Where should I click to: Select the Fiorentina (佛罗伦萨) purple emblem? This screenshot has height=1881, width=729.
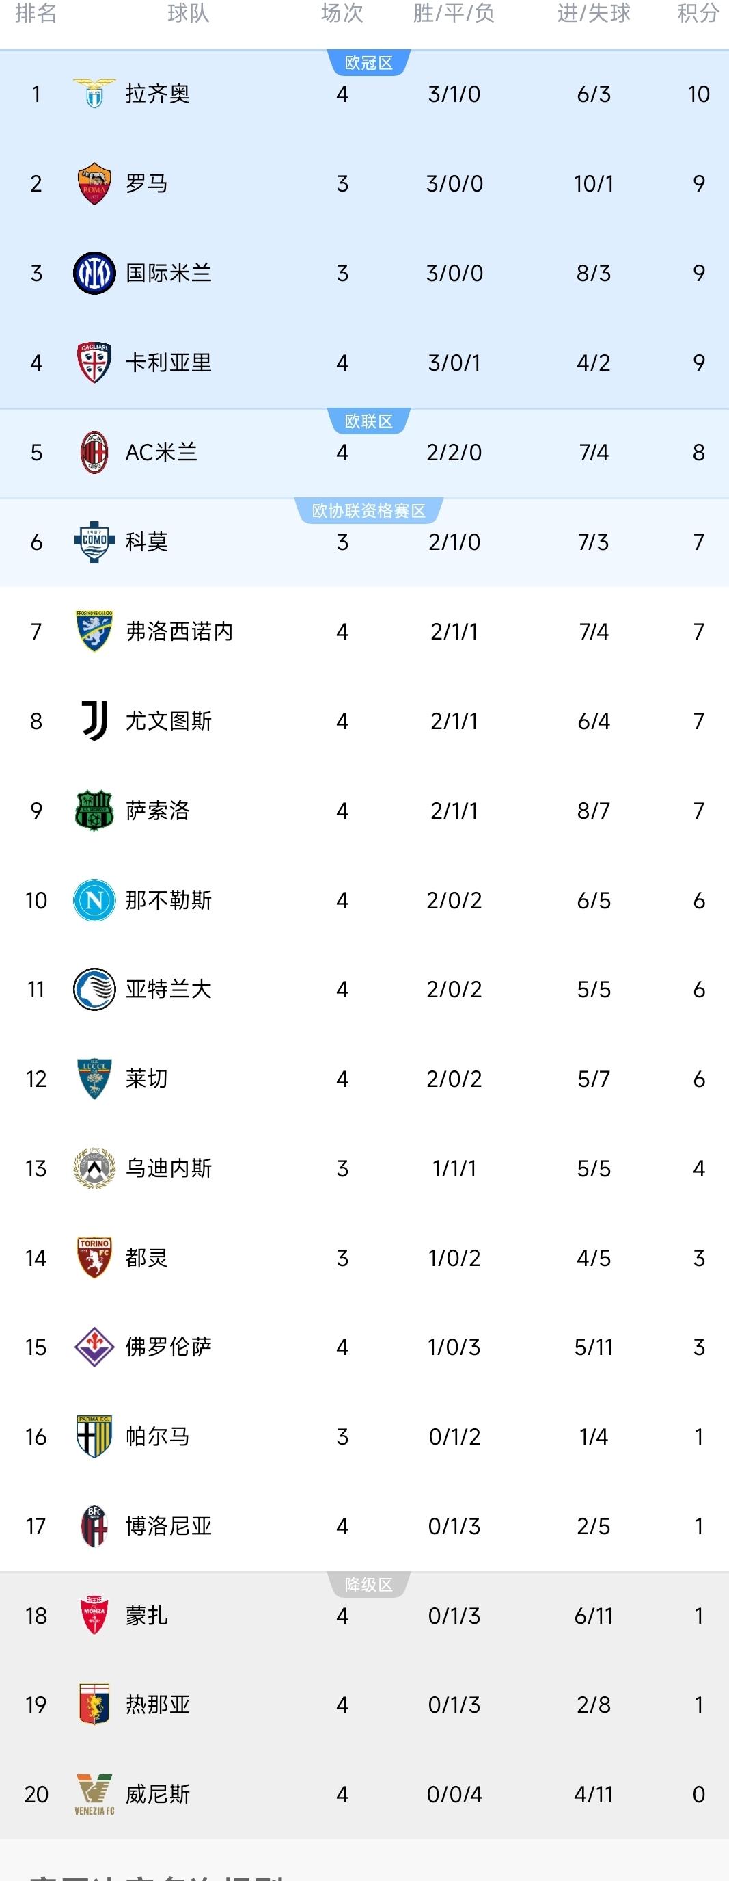pyautogui.click(x=94, y=1347)
